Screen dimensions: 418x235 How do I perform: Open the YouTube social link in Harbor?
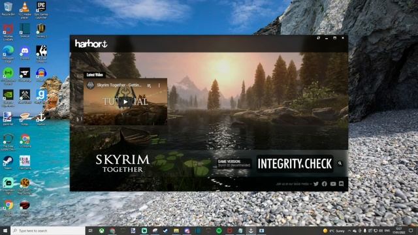point(333,184)
